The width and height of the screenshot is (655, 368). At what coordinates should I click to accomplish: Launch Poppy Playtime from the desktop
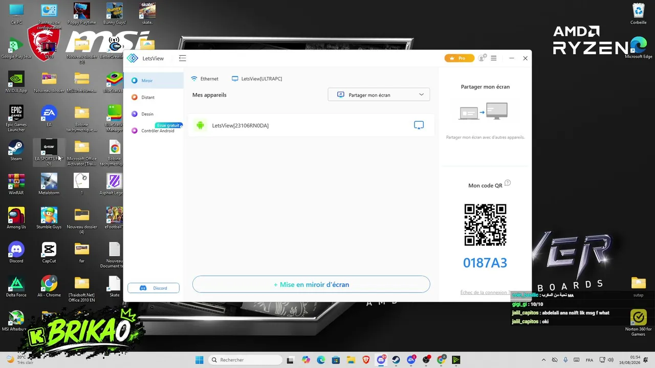[82, 14]
